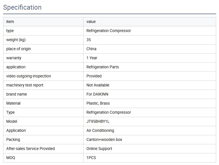Select the 'Online Support' value cell
The image size is (219, 165).
point(99,149)
